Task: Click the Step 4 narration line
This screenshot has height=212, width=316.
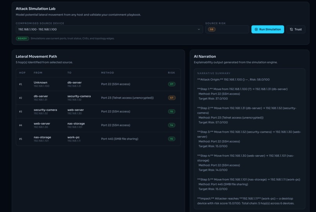Action: 245,158
